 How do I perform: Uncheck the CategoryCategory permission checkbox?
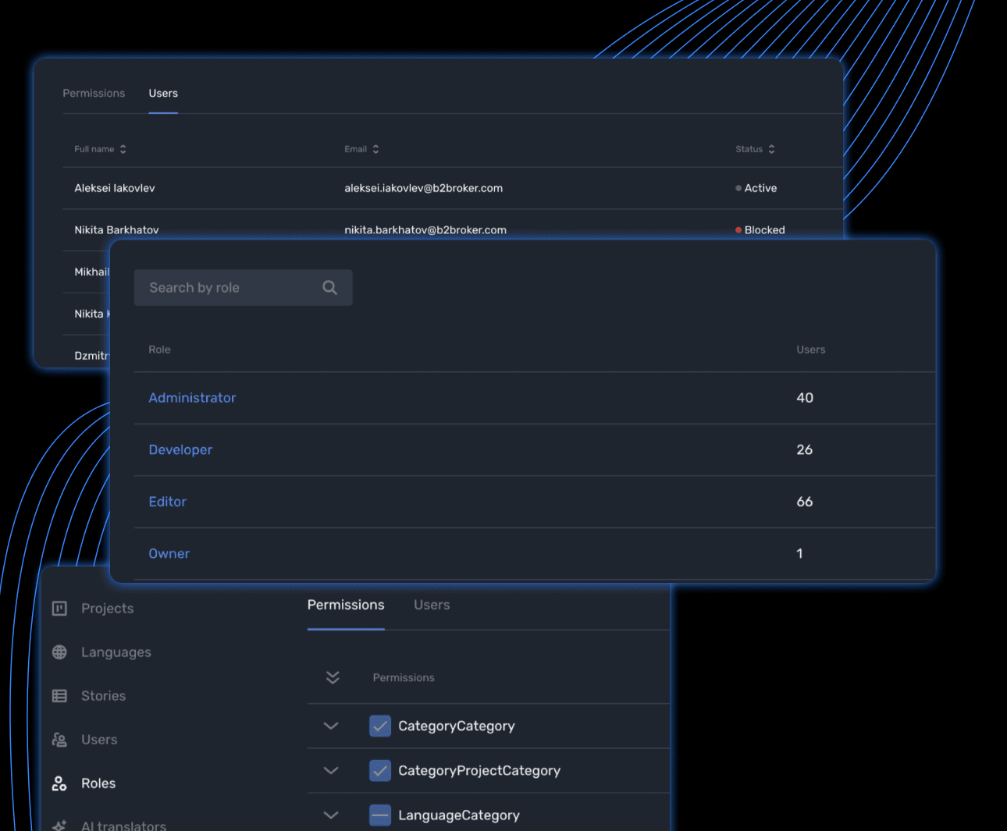[x=379, y=726]
